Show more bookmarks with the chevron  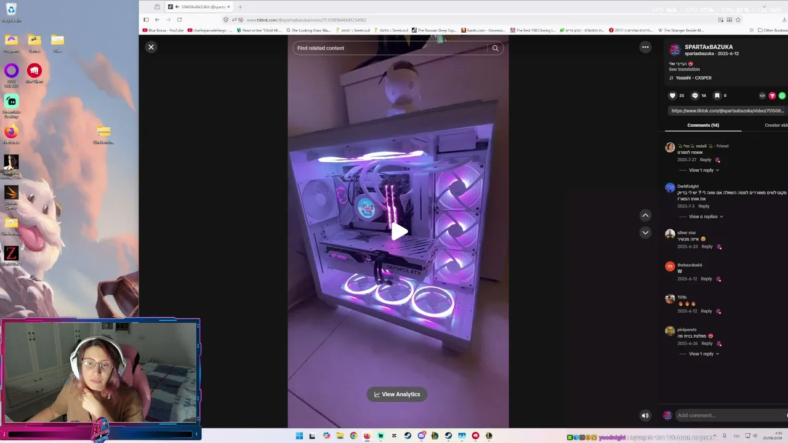tap(751, 30)
